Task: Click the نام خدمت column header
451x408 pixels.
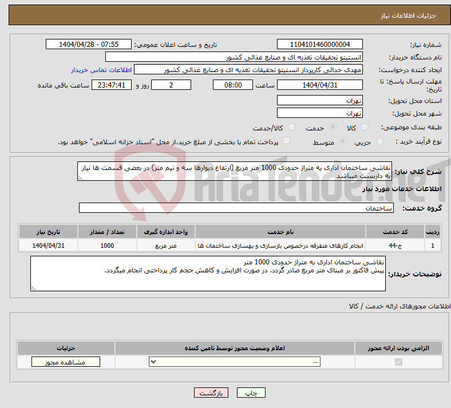Action: [x=280, y=232]
